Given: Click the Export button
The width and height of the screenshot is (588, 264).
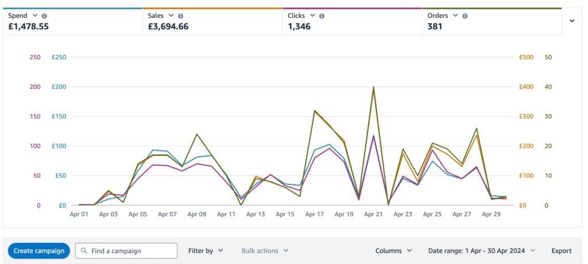Looking at the screenshot, I should 561,251.
